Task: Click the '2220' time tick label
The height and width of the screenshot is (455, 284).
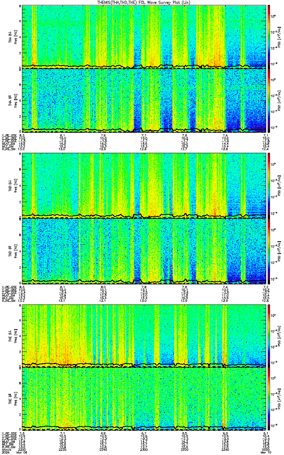Action: [x=62, y=449]
